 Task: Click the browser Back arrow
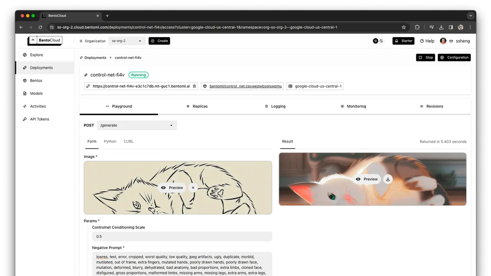point(21,27)
